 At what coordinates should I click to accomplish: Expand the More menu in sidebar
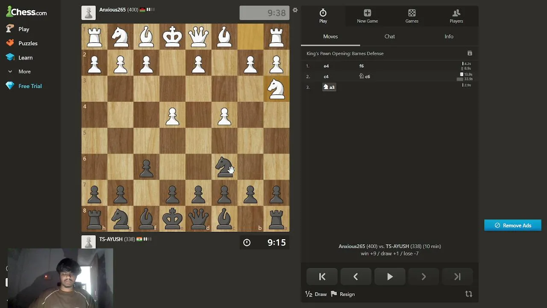[19, 71]
